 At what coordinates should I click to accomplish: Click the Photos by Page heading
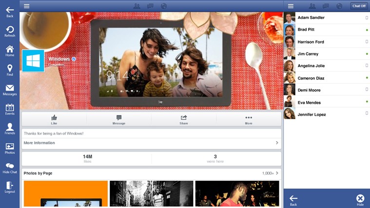38,173
